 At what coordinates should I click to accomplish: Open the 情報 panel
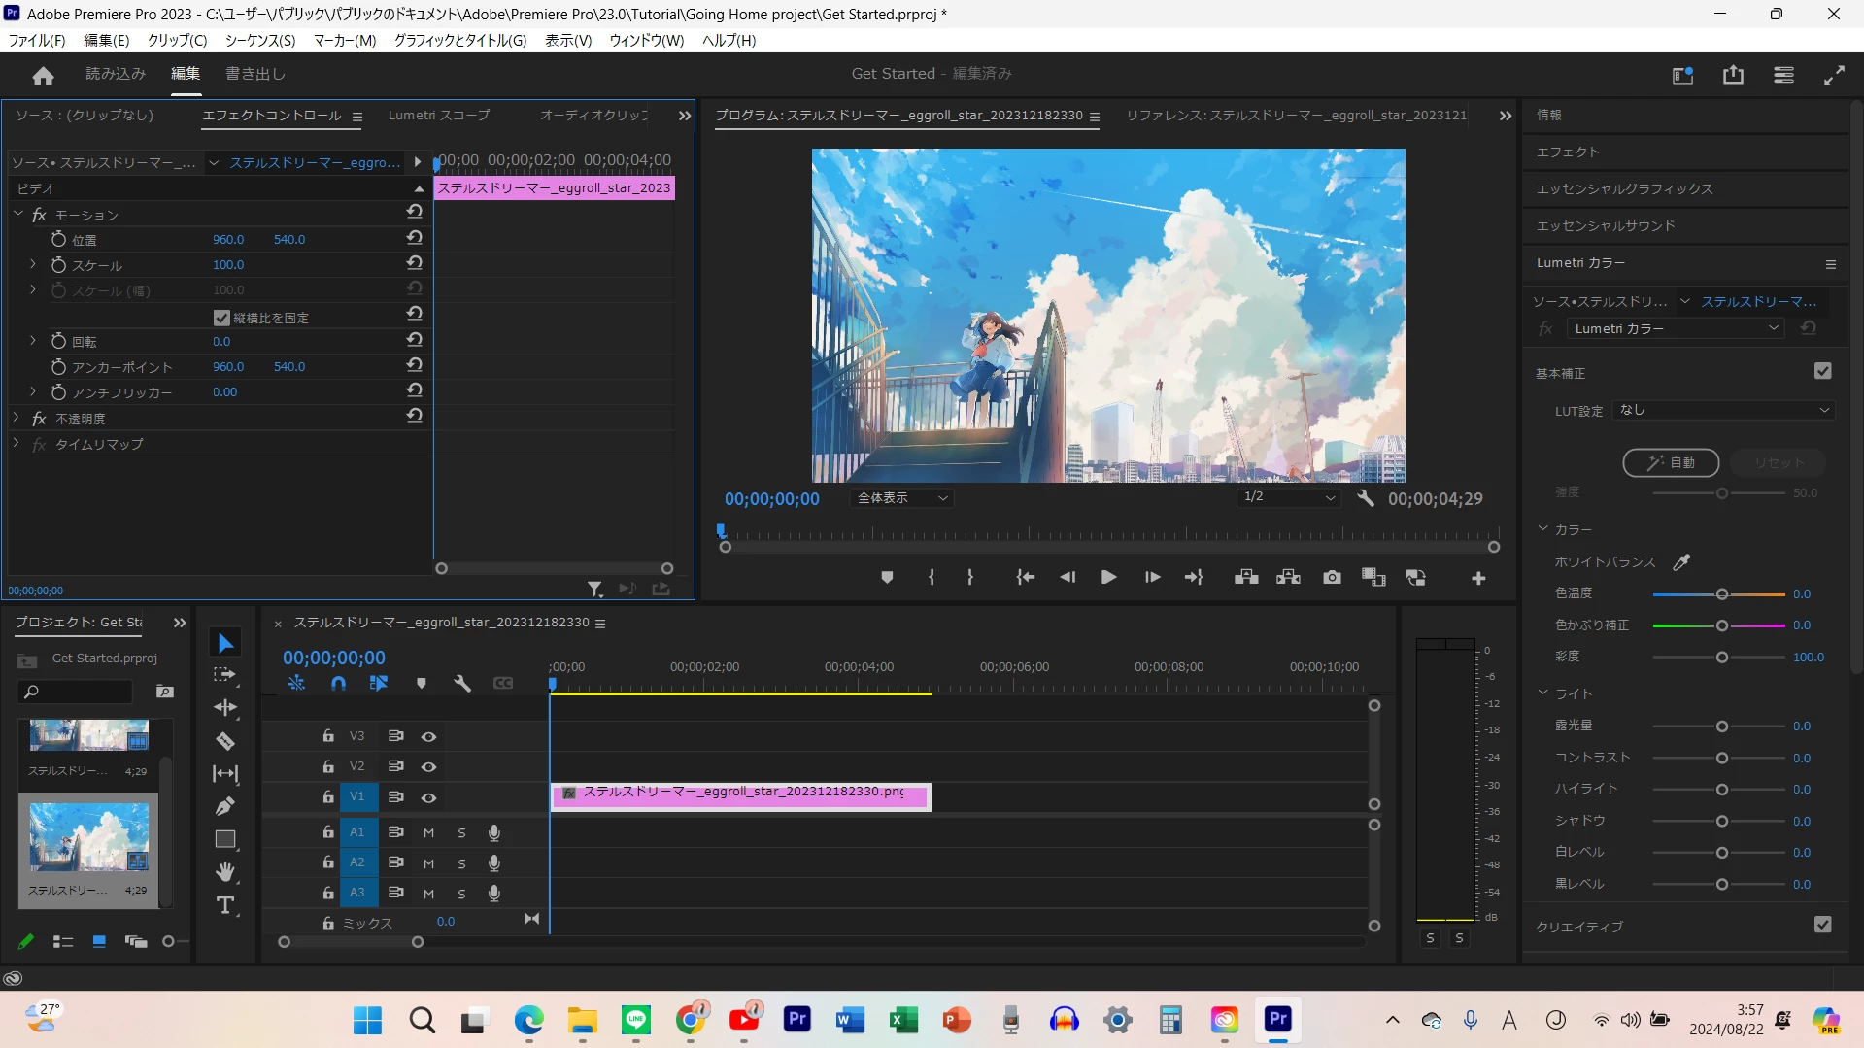pyautogui.click(x=1549, y=116)
